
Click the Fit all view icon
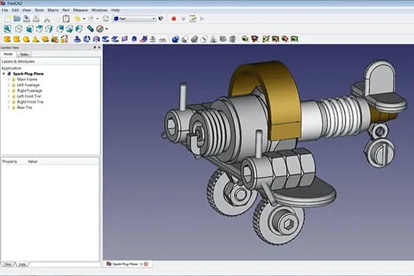(x=8, y=29)
